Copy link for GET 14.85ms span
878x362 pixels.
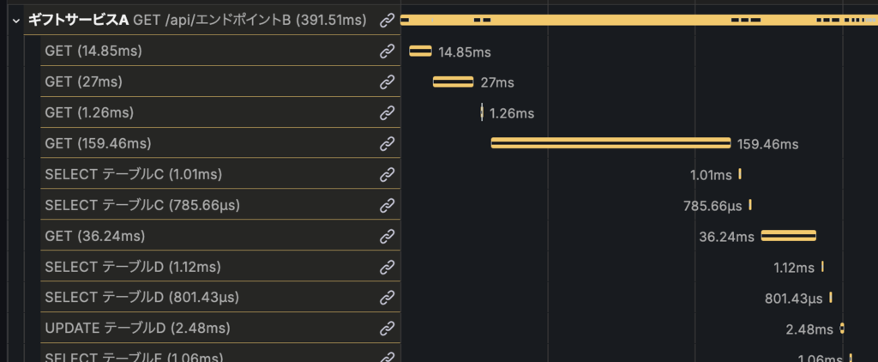pyautogui.click(x=388, y=51)
